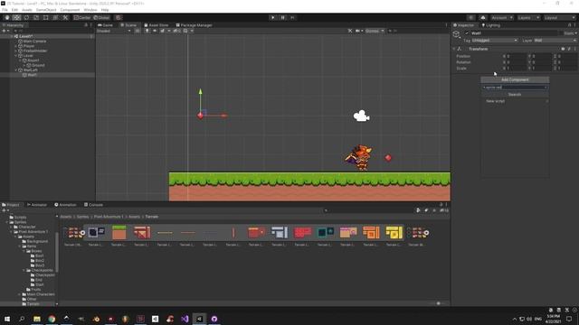Open Transform preset settings icon

coord(569,49)
